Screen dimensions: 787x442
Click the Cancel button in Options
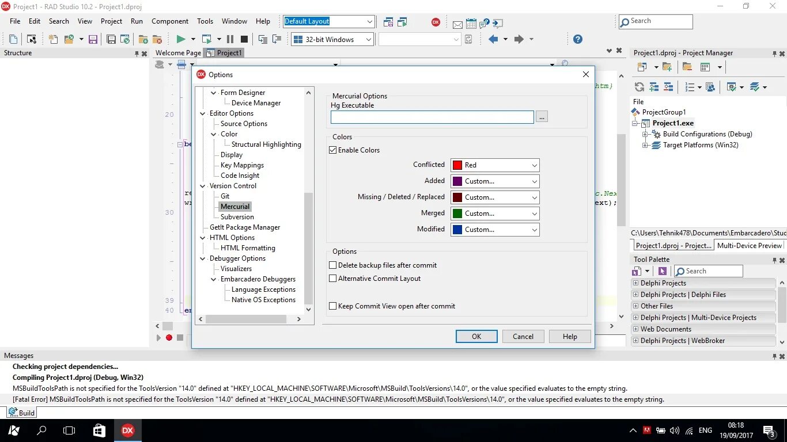coord(523,337)
